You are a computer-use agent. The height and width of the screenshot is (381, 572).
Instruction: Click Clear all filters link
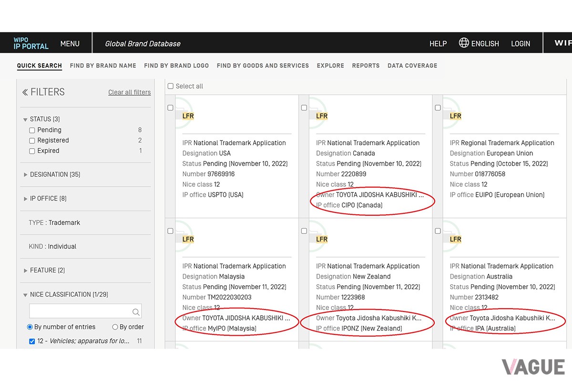[129, 92]
